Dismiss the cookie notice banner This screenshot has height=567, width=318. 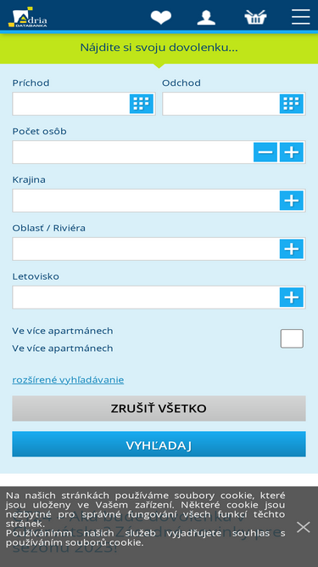click(x=304, y=527)
